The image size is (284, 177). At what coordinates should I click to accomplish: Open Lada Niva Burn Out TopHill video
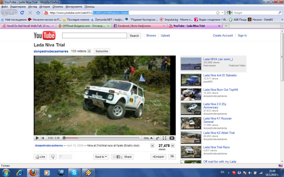coord(220,90)
